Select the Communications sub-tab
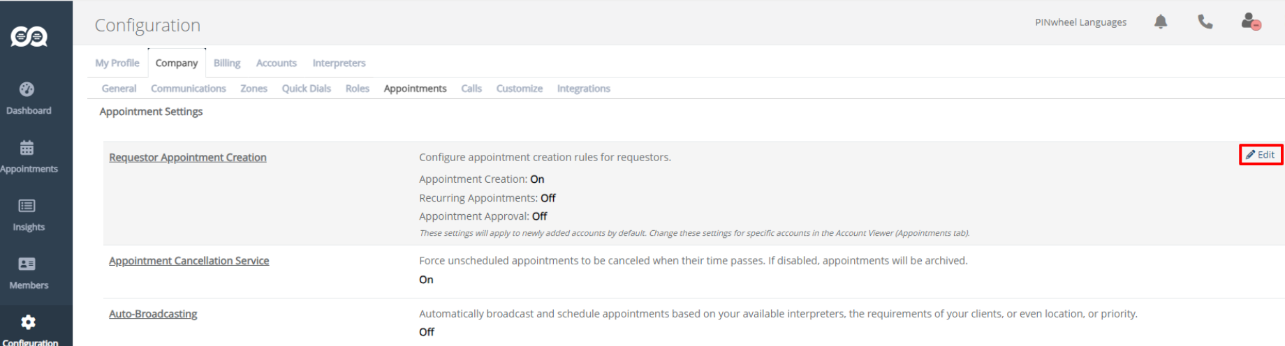This screenshot has height=346, width=1285. tap(189, 89)
